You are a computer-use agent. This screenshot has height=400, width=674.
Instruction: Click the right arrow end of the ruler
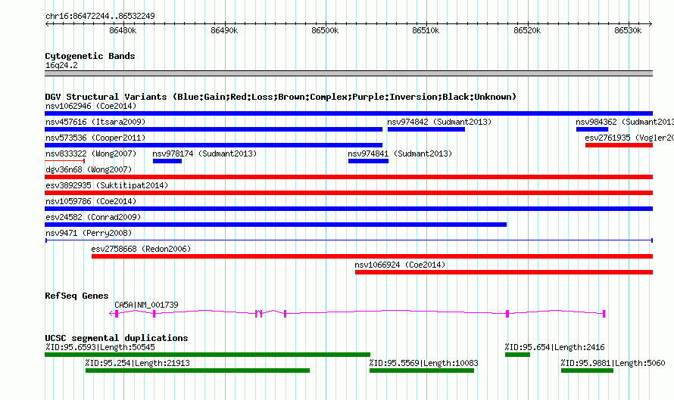(650, 24)
